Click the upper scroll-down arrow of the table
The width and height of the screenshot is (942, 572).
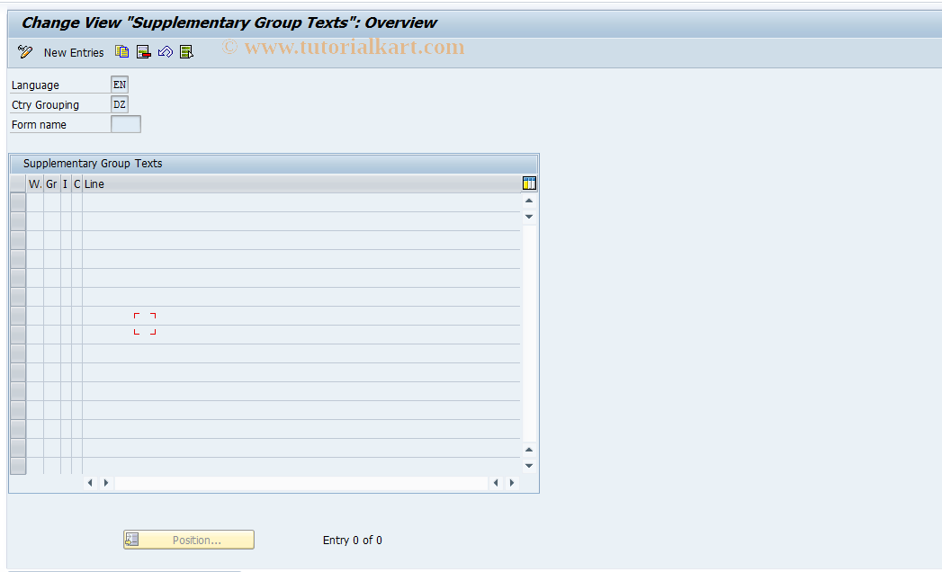[x=529, y=217]
